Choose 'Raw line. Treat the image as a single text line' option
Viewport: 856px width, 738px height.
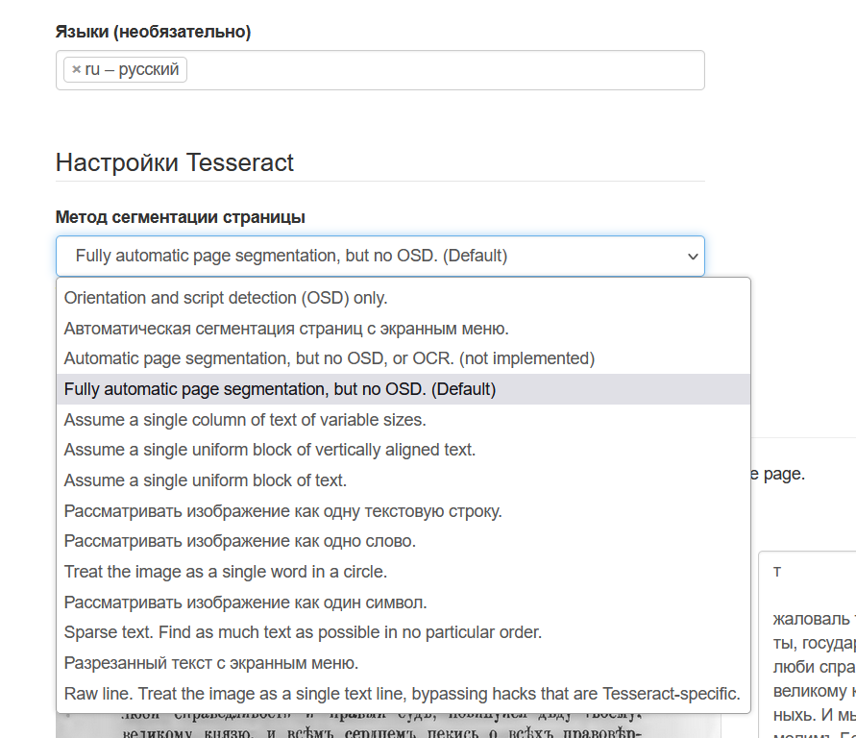click(x=404, y=693)
